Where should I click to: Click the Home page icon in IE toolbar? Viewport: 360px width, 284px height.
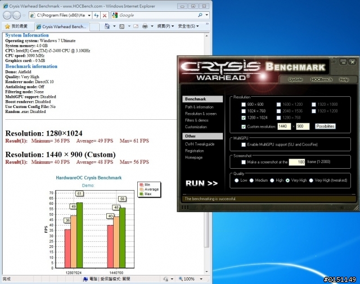(x=107, y=26)
